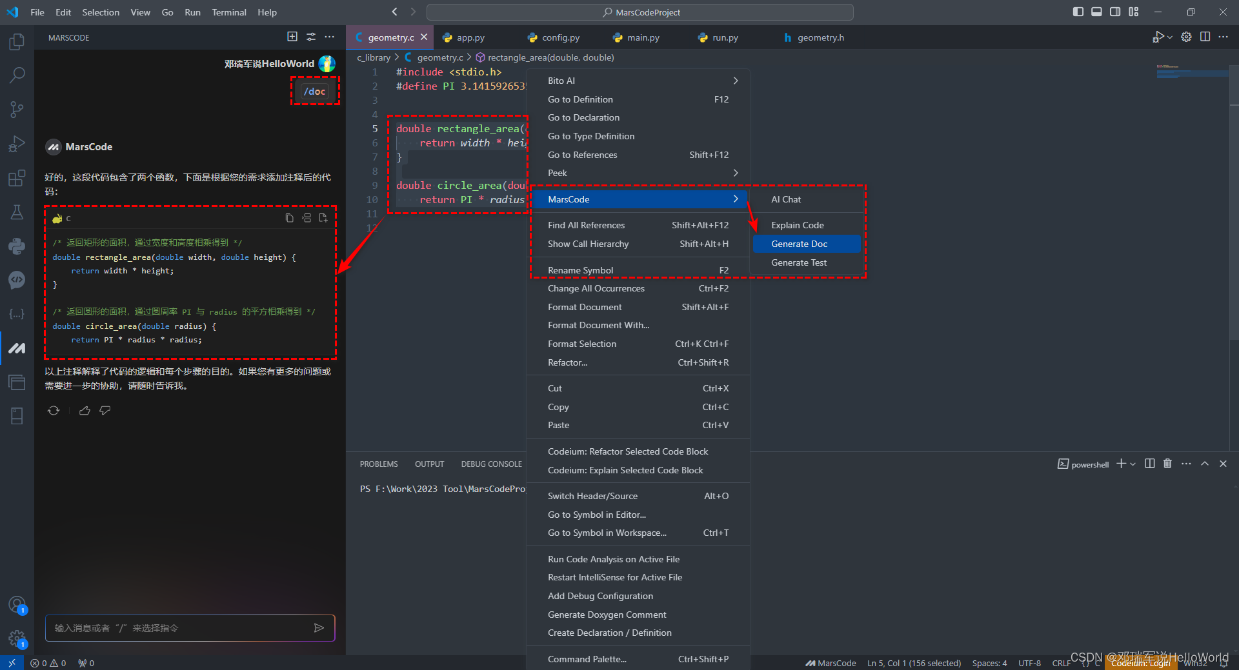Toggle the primary side bar layout button
This screenshot has width=1239, height=670.
pyautogui.click(x=1078, y=12)
